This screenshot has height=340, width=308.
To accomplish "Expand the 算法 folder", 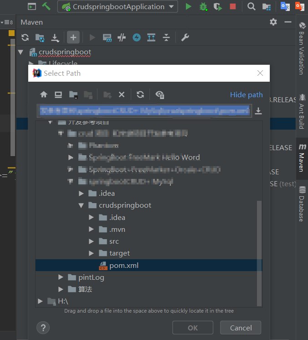I will [x=61, y=289].
